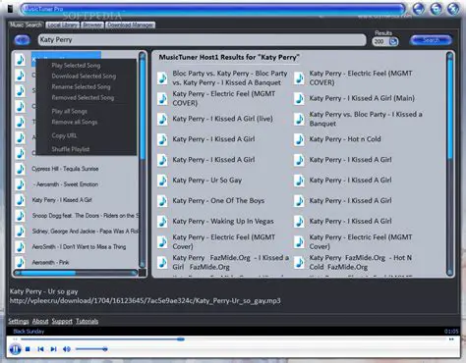Switch to the Local Library tab

click(63, 25)
